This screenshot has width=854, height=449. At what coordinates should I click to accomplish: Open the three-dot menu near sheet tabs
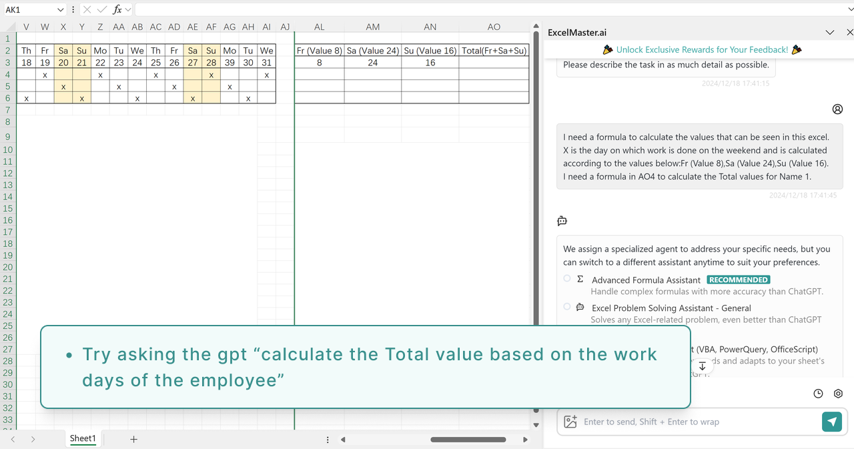coord(327,439)
